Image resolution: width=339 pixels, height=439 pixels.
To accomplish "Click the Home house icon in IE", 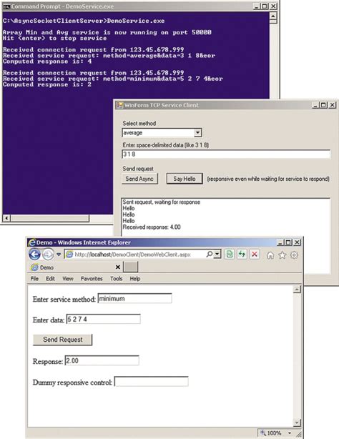I will [x=270, y=255].
